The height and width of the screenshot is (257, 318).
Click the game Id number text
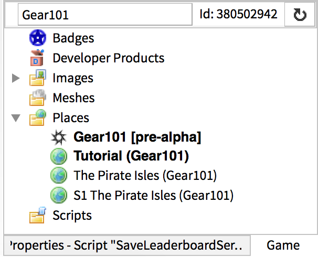pyautogui.click(x=238, y=15)
